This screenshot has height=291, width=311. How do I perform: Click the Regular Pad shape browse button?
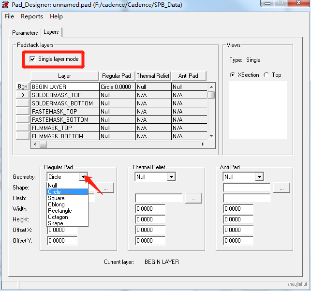pos(106,188)
